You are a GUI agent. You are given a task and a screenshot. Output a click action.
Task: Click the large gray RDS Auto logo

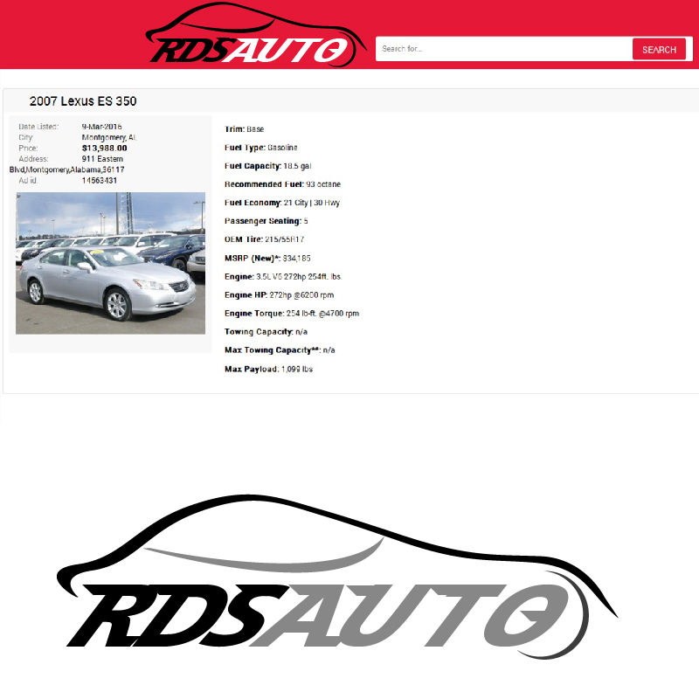(337, 577)
